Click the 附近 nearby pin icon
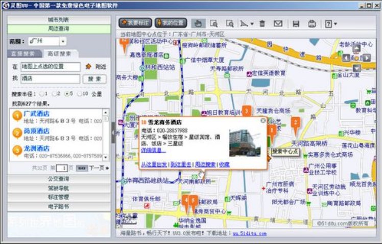 (88, 67)
